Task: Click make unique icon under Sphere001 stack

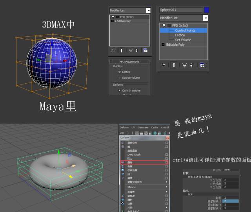Action: [185, 65]
